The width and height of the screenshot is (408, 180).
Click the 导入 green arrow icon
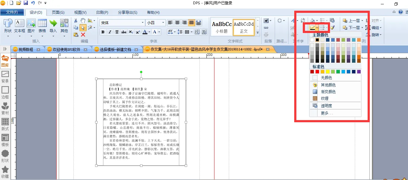coord(53,26)
